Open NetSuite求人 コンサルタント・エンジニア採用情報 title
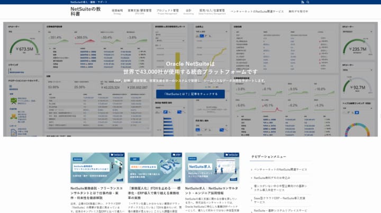 [211, 190]
